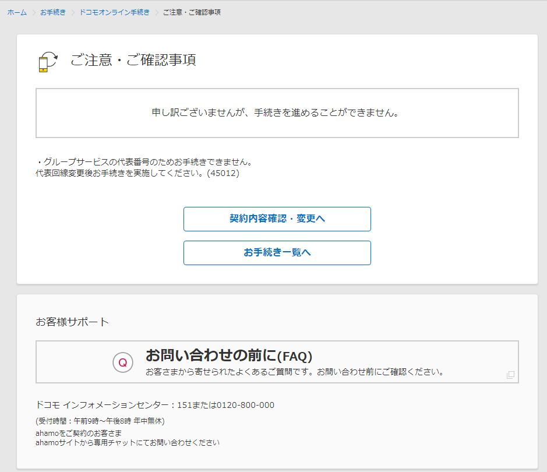The height and width of the screenshot is (472, 547).
Task: Click the ご注意・ご確認事項 breadcrumb text
Action: (192, 12)
